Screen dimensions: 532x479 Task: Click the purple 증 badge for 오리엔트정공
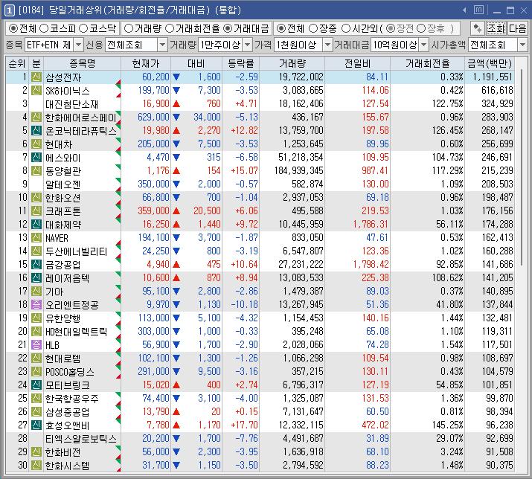(x=36, y=305)
